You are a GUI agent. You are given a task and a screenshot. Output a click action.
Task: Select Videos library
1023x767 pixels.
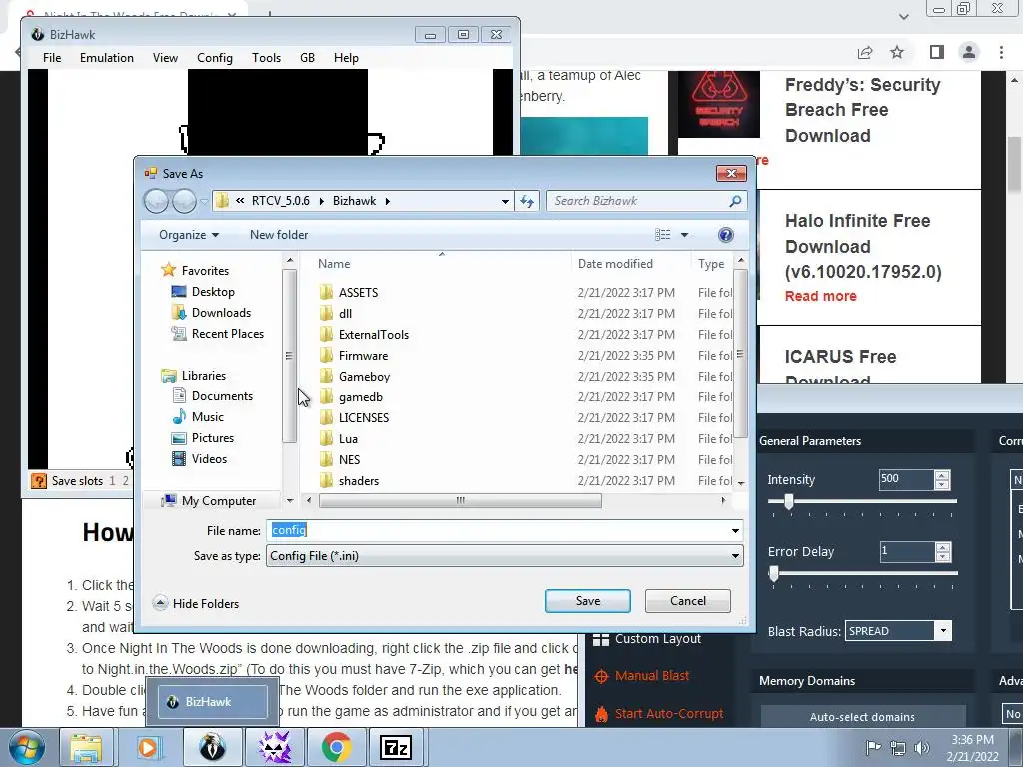[209, 458]
